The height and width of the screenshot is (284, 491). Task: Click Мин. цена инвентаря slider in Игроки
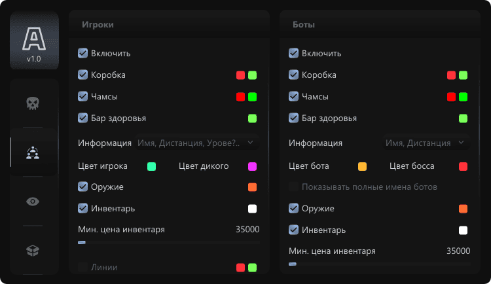click(x=169, y=242)
